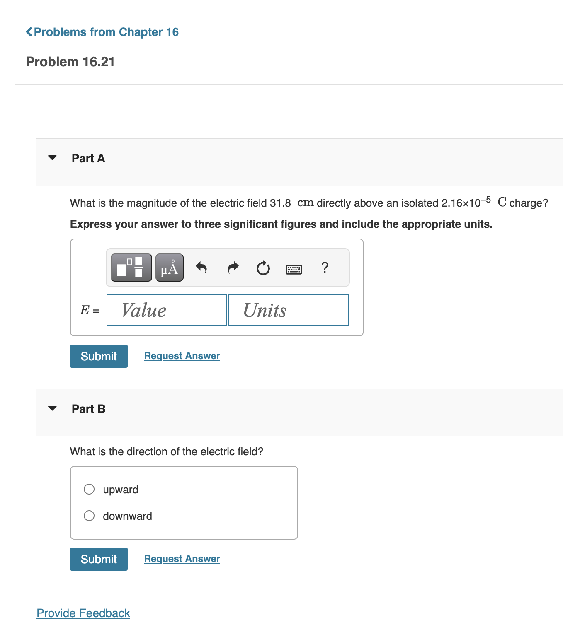Submit the Part A answer
The height and width of the screenshot is (637, 563).
click(98, 356)
